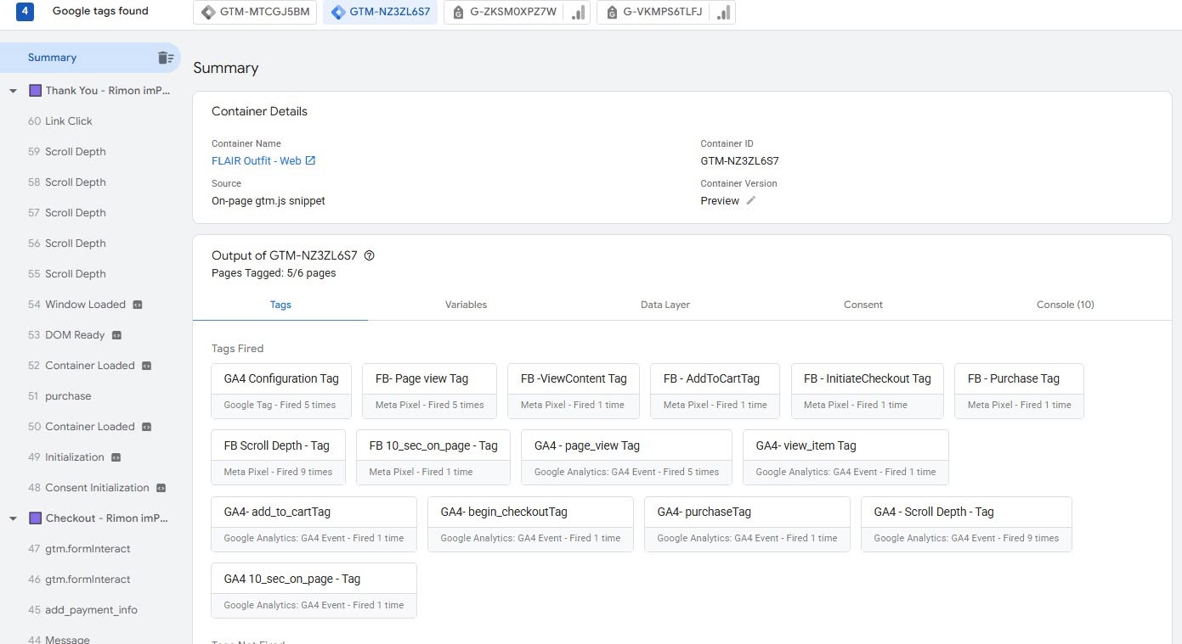The image size is (1182, 644).
Task: Open the Console (10) tab
Action: coord(1066,305)
